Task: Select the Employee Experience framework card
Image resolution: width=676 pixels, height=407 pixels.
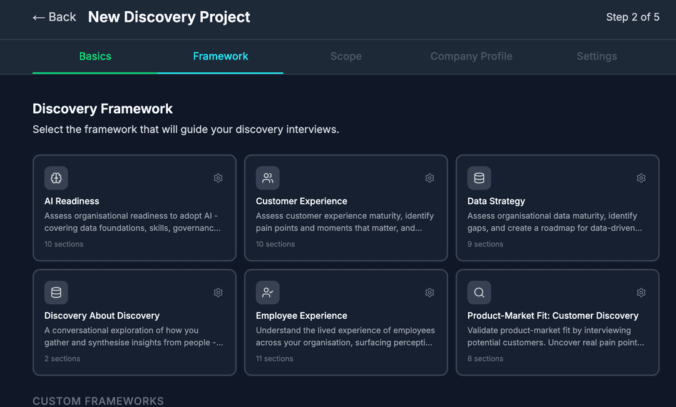Action: click(346, 322)
